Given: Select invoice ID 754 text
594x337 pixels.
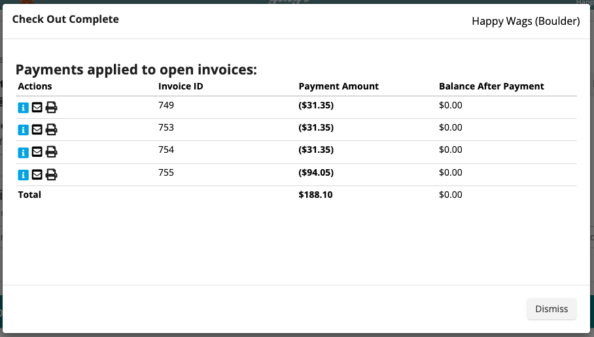Looking at the screenshot, I should pos(166,150).
